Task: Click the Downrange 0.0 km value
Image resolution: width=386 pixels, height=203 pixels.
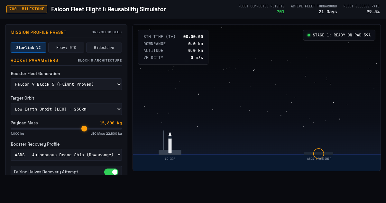Action: [196, 44]
